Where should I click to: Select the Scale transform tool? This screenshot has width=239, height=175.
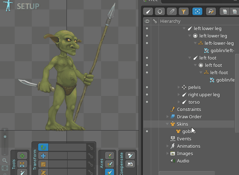[x=43, y=164]
